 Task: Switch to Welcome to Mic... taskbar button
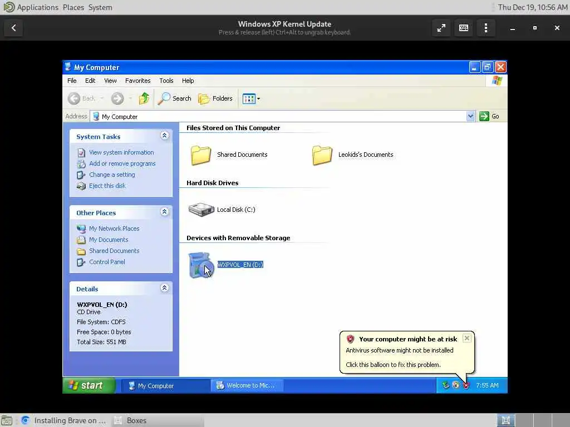(247, 386)
